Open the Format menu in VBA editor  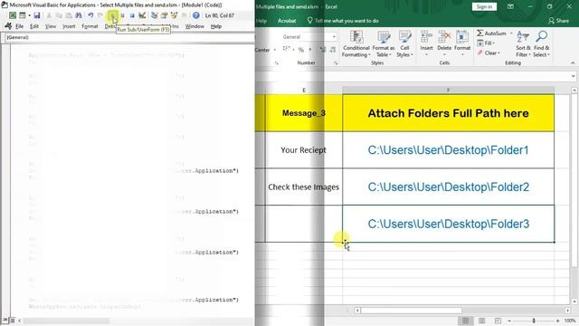click(x=90, y=26)
